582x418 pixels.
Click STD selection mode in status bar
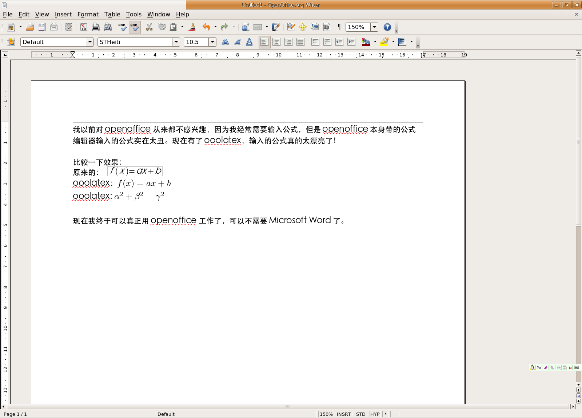click(361, 414)
